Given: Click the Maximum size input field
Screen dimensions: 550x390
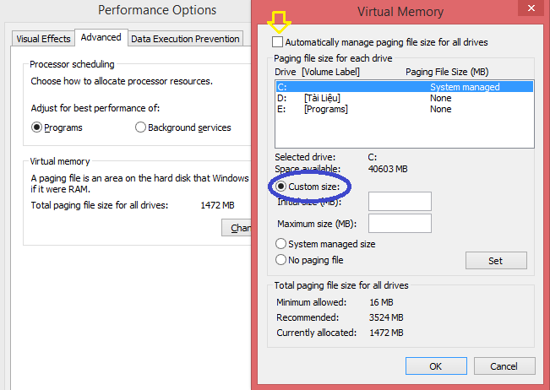Looking at the screenshot, I should tap(400, 223).
